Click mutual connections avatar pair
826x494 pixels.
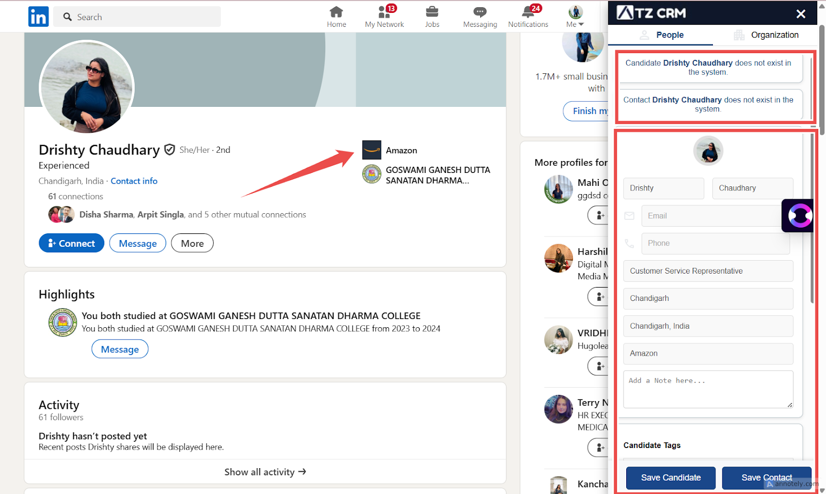(61, 214)
